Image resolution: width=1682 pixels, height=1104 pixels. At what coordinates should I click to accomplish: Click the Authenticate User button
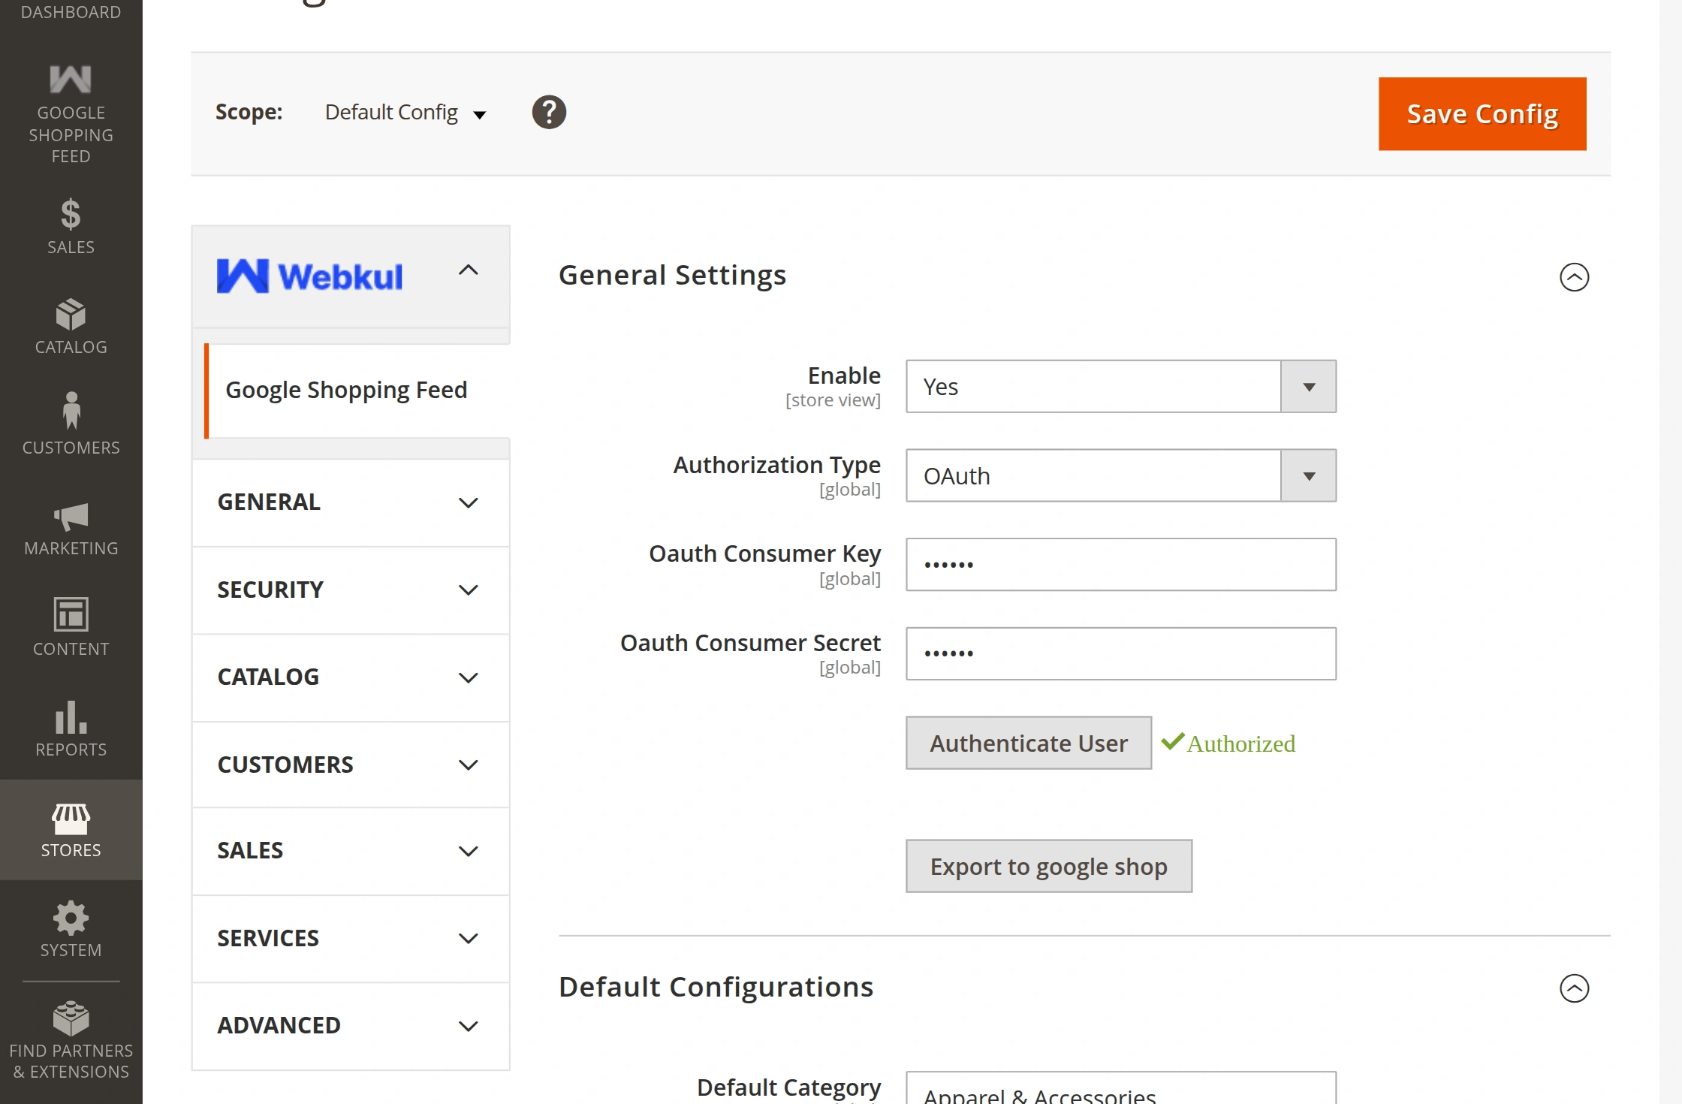point(1028,743)
